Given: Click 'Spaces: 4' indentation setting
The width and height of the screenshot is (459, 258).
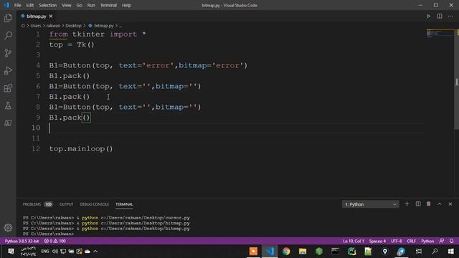Looking at the screenshot, I should (x=377, y=241).
